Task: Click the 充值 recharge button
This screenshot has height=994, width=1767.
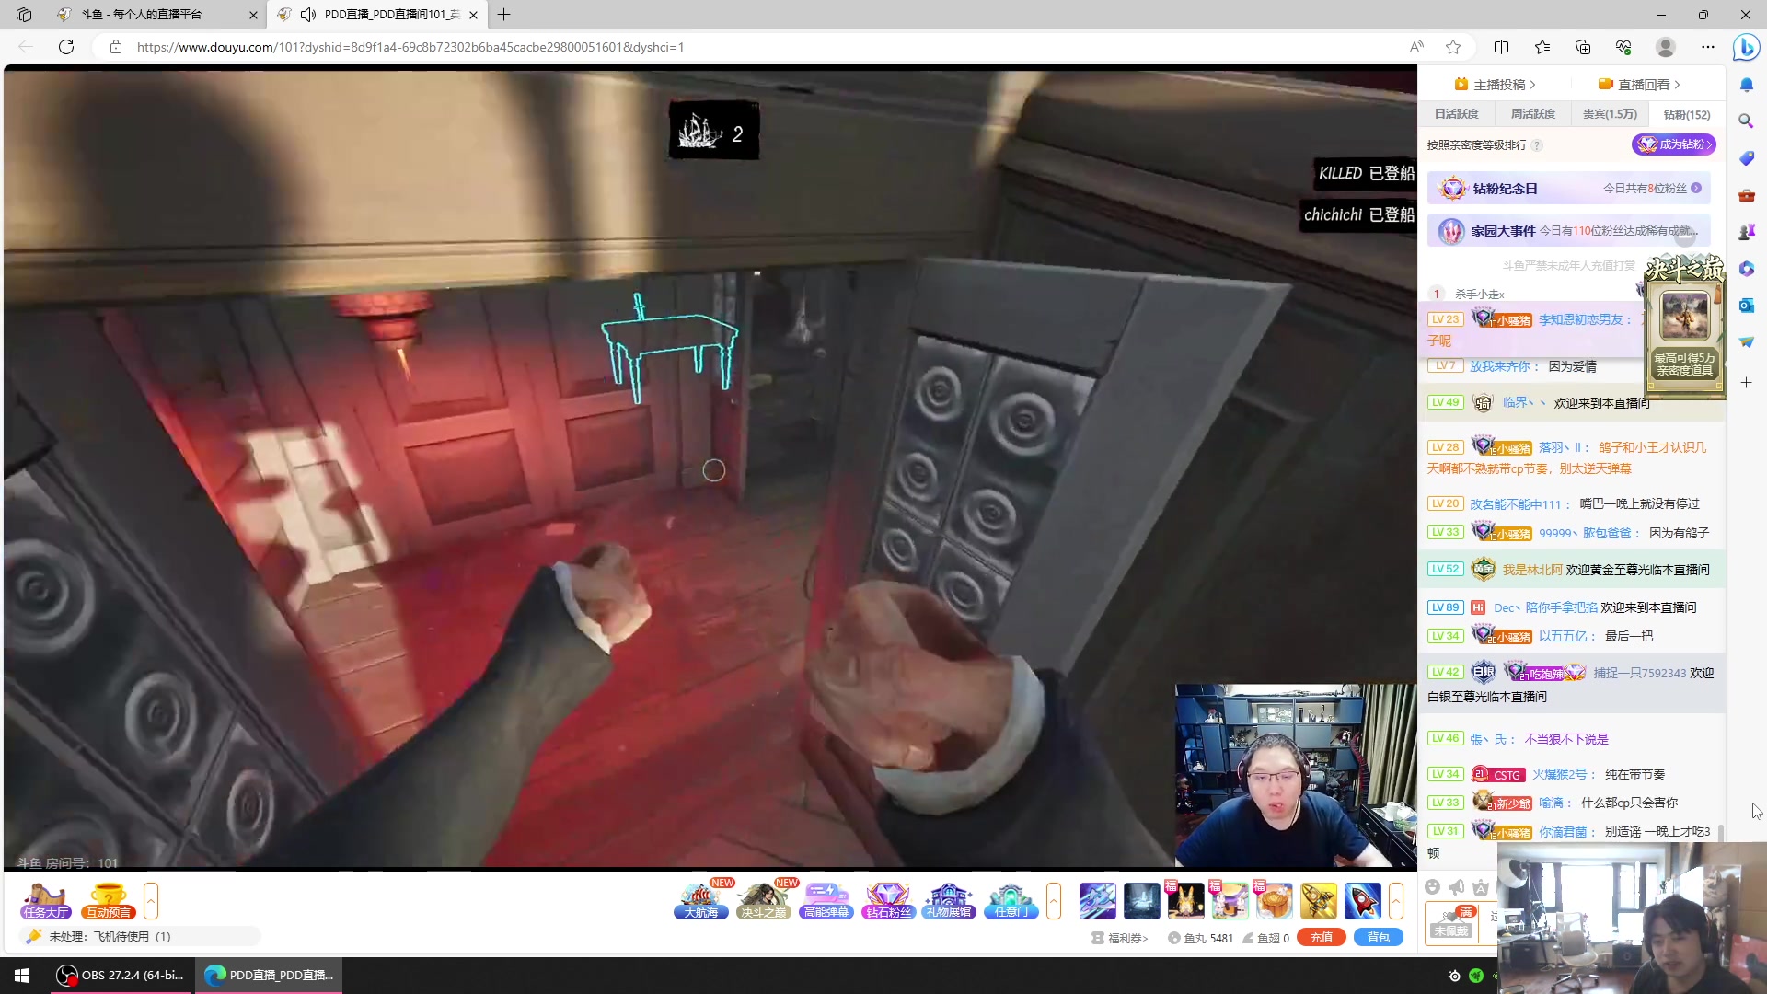Action: click(1322, 937)
